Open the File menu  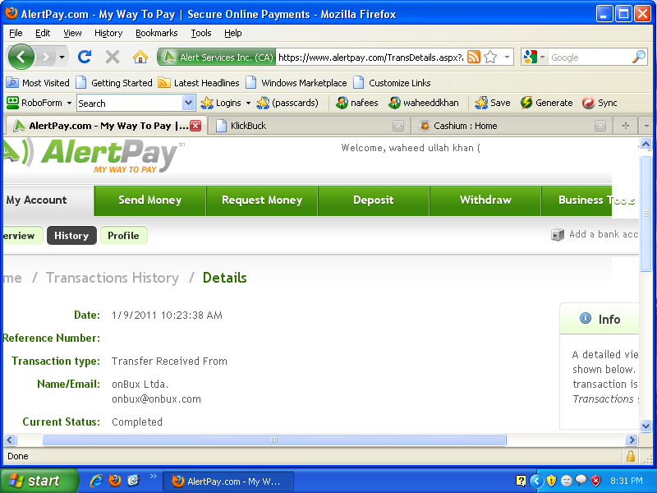pos(16,33)
